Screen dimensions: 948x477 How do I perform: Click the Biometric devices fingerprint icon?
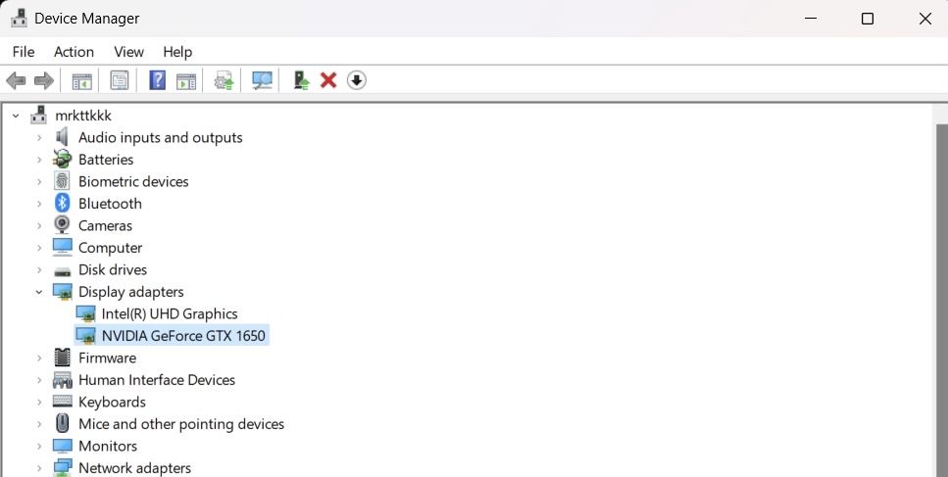click(62, 181)
